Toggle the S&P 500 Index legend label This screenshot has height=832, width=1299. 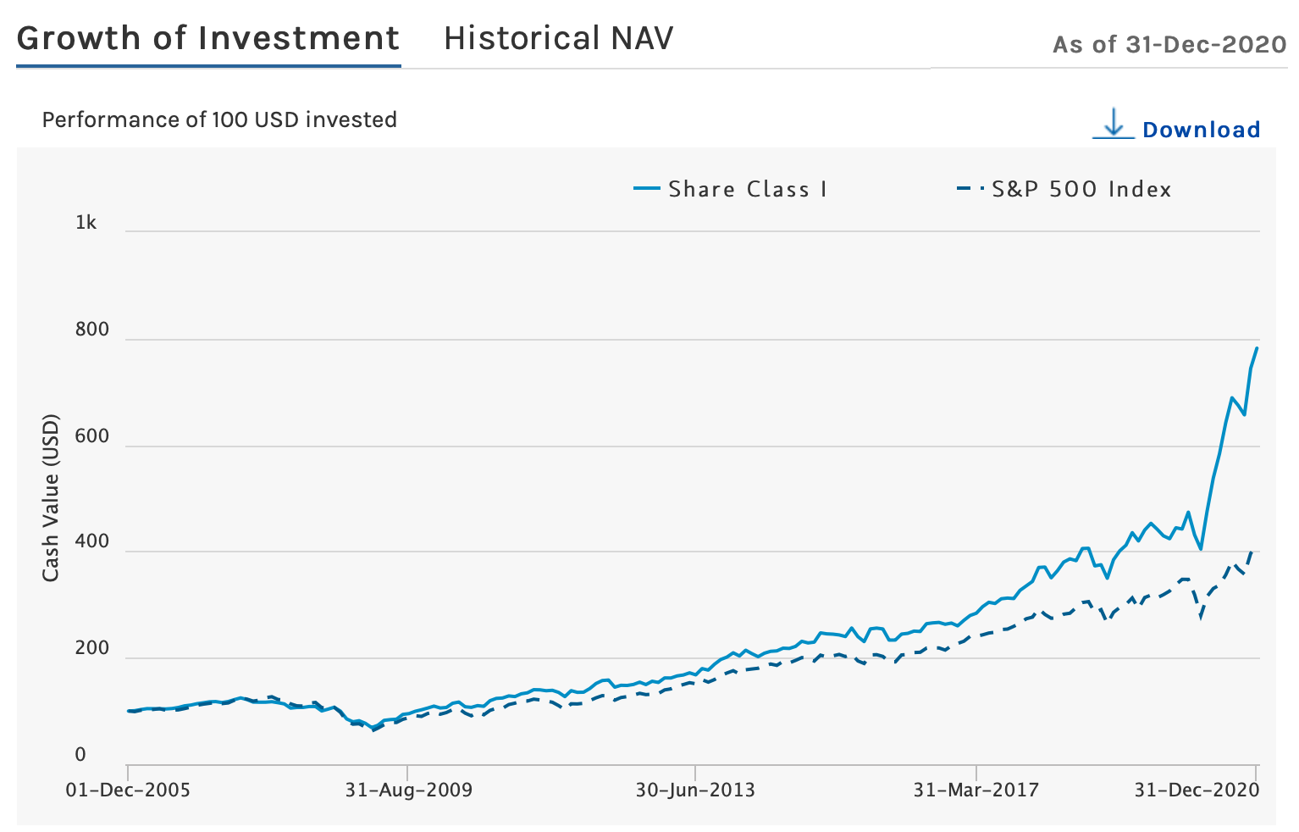1081,189
